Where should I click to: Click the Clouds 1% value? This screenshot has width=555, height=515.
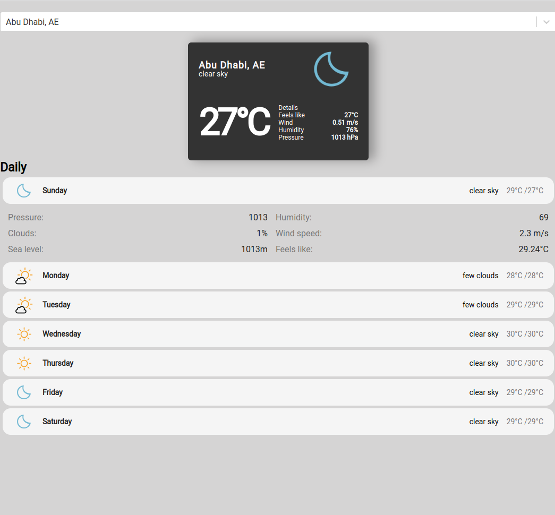[262, 233]
